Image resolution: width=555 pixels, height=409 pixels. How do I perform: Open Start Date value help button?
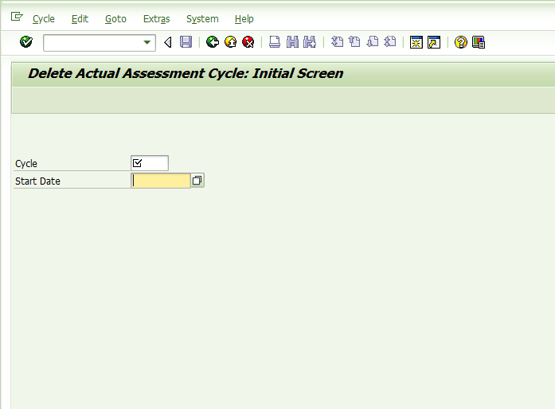(x=197, y=181)
